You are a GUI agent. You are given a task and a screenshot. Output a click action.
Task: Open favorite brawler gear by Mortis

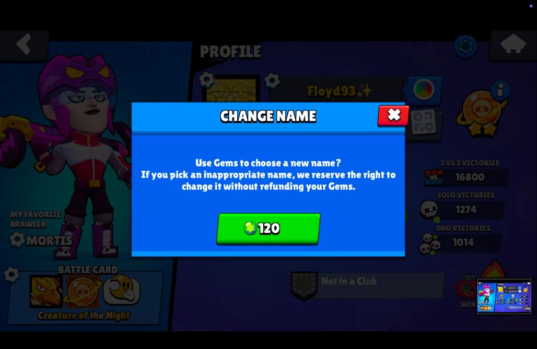click(17, 239)
